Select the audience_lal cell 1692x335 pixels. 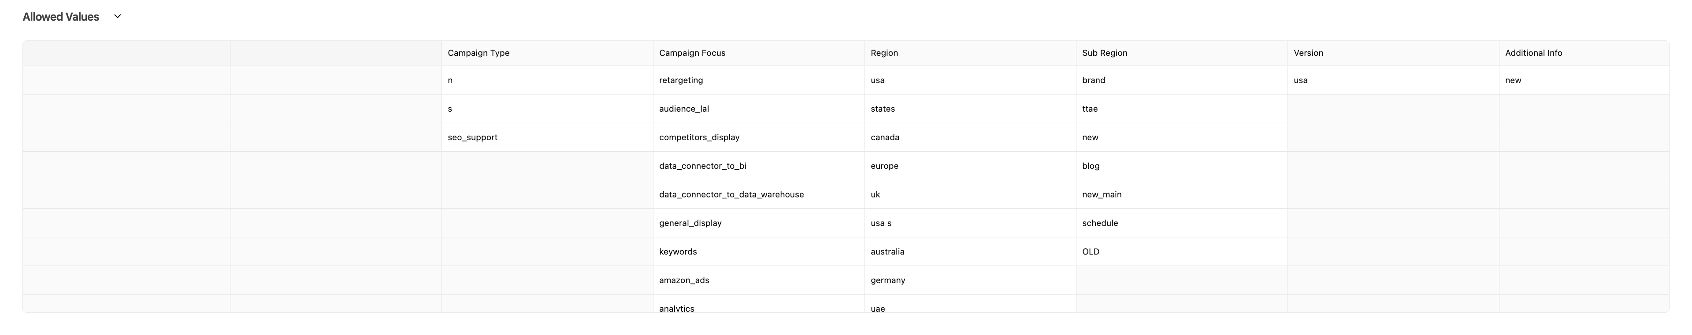tap(684, 109)
